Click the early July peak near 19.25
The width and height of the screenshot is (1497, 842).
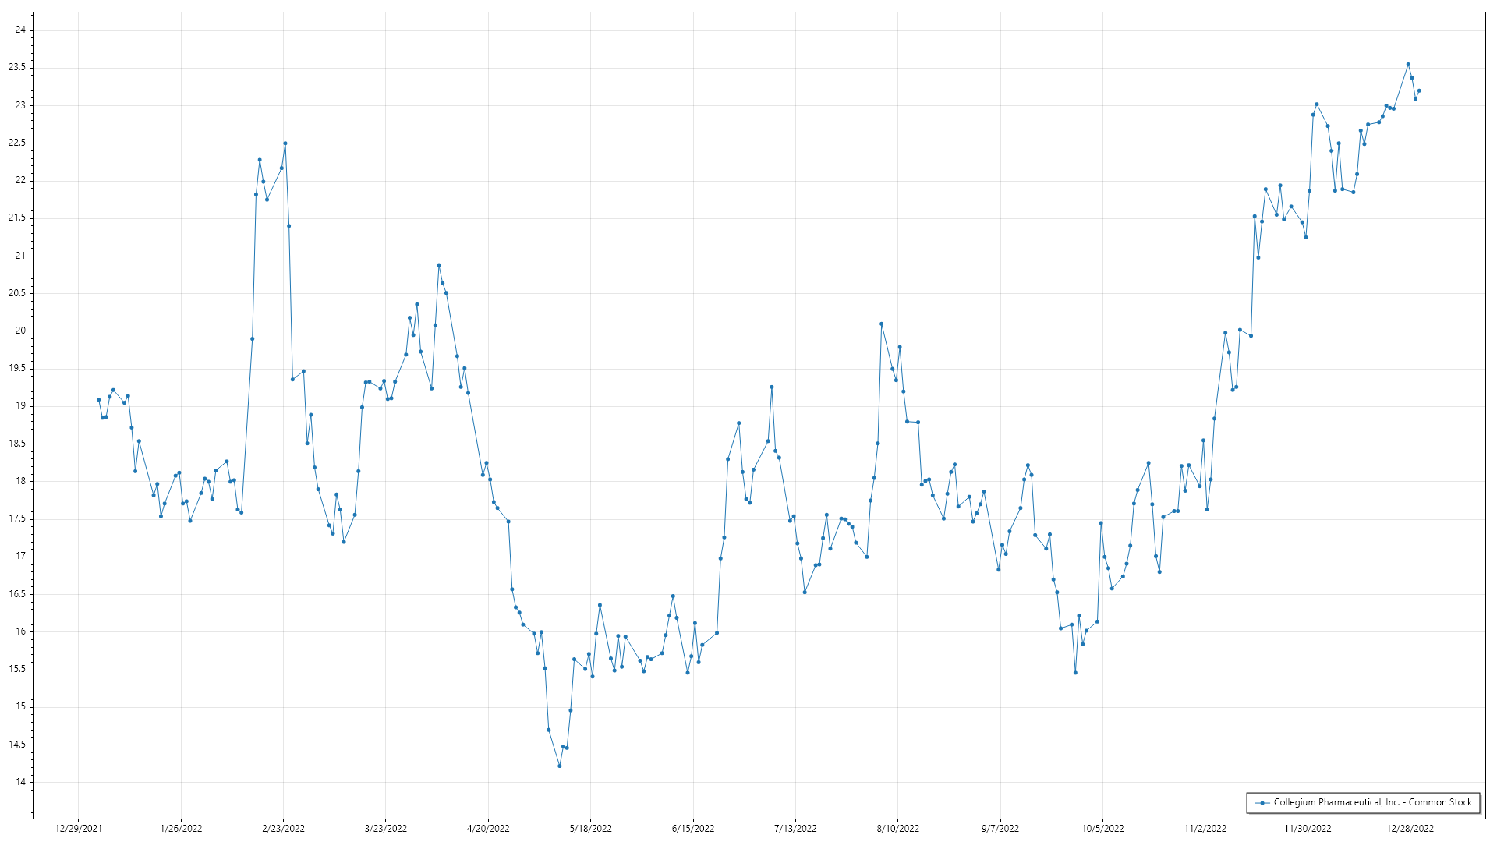(x=772, y=387)
